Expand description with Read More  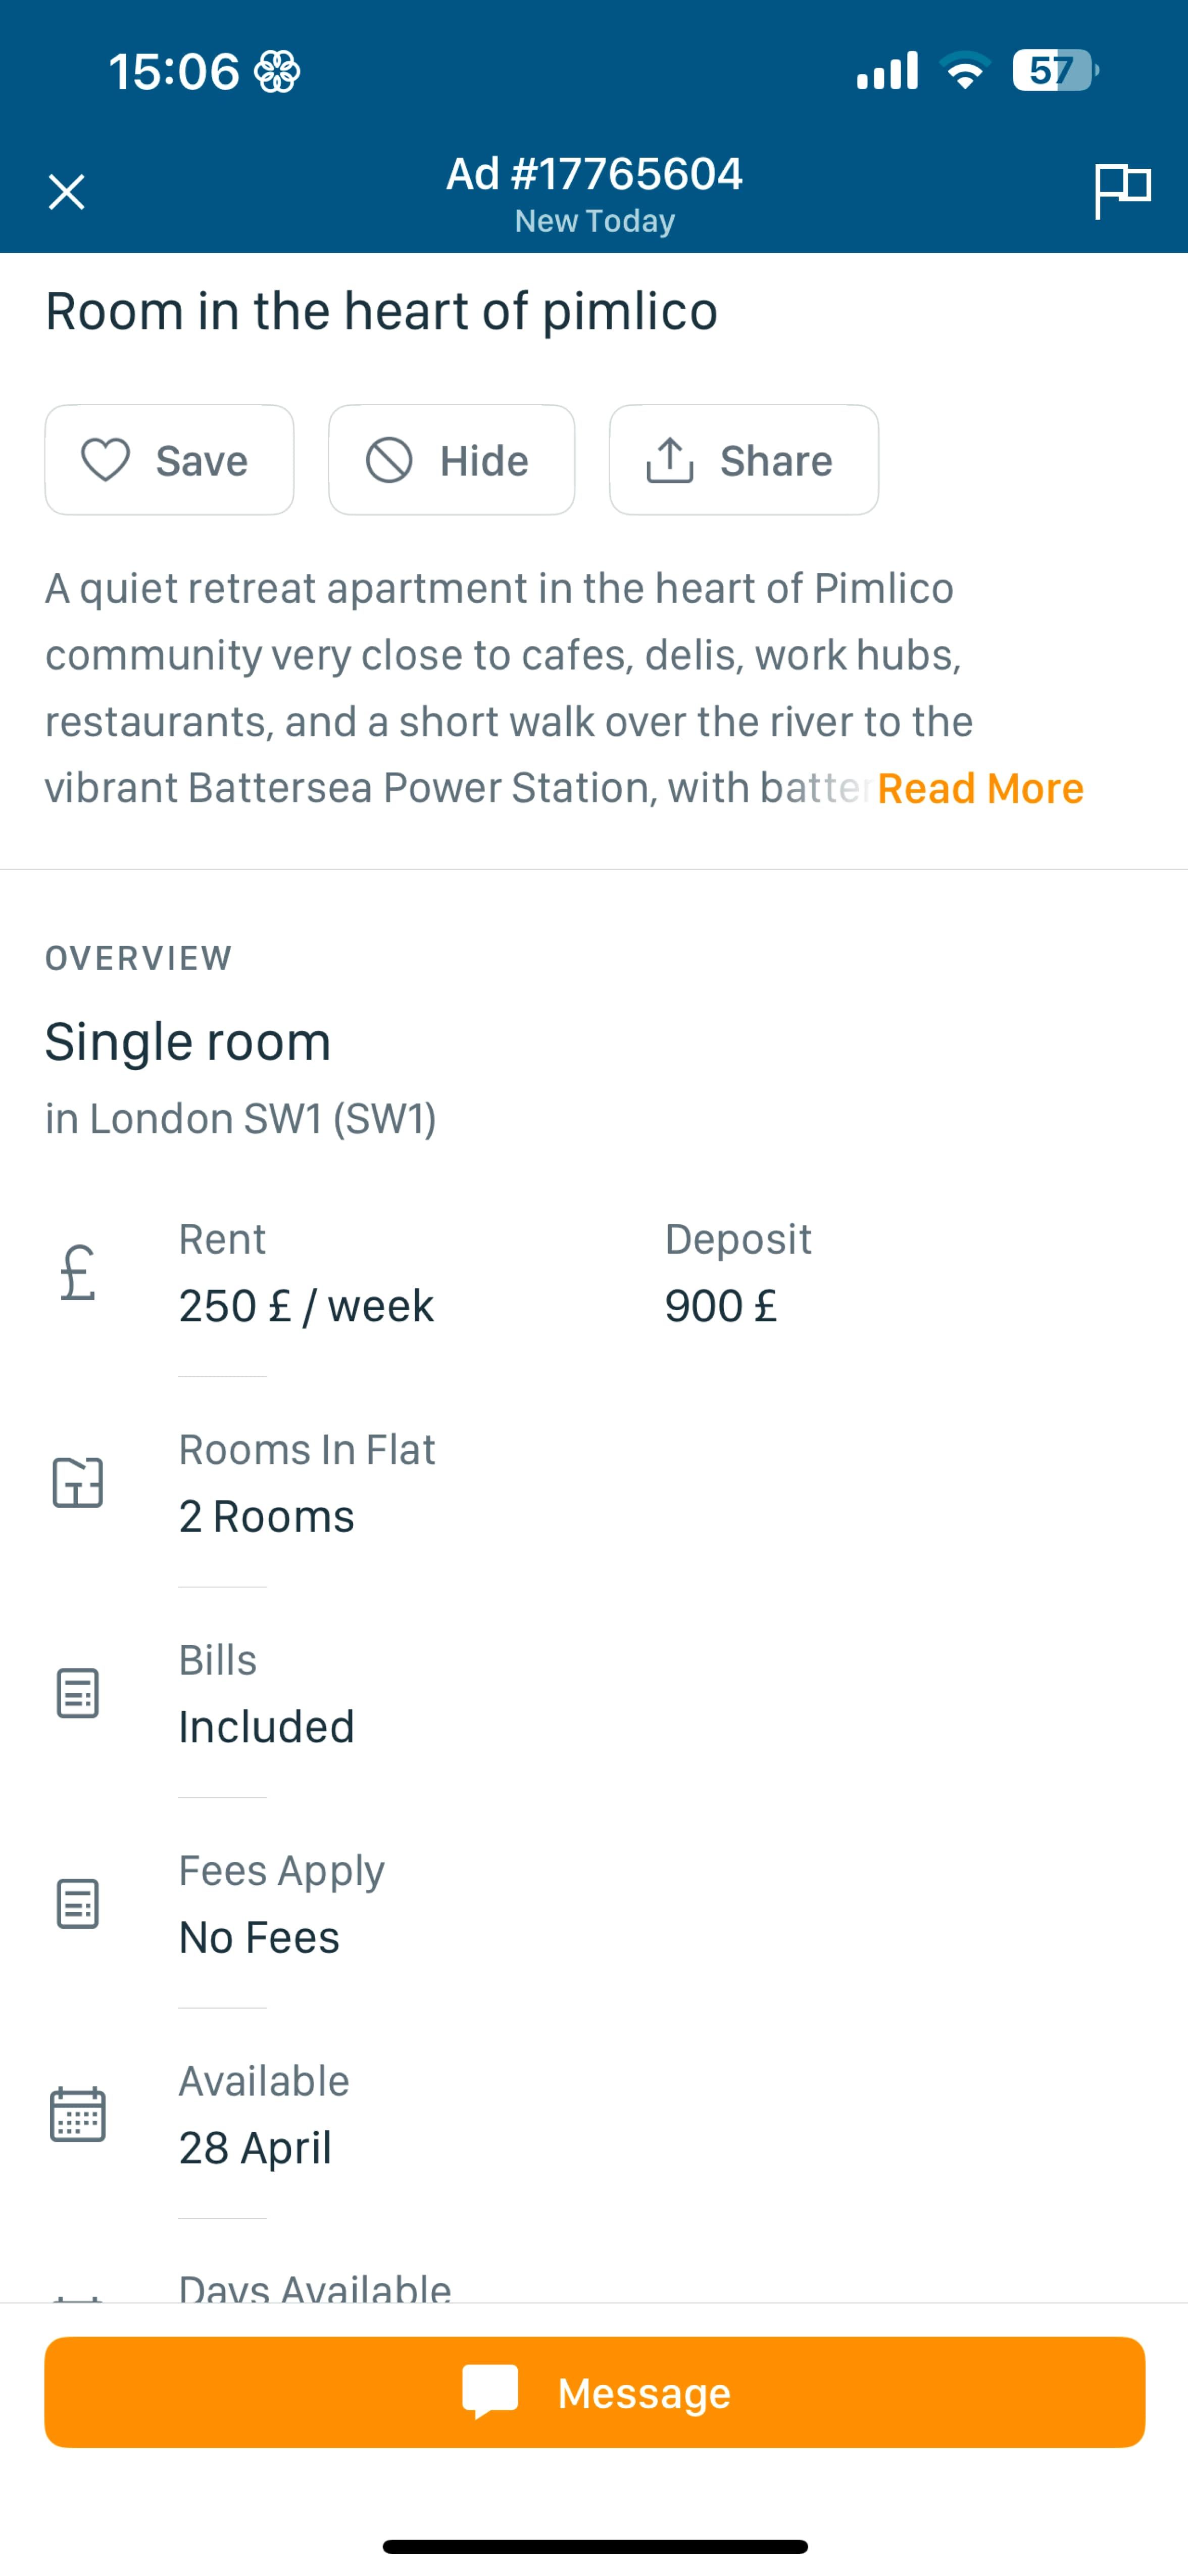point(979,788)
